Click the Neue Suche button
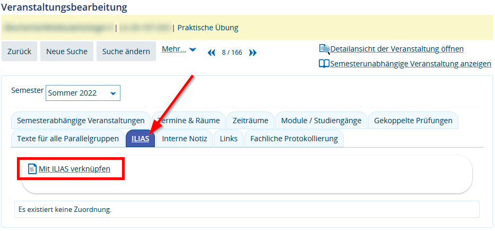Image resolution: width=495 pixels, height=231 pixels. coord(67,52)
